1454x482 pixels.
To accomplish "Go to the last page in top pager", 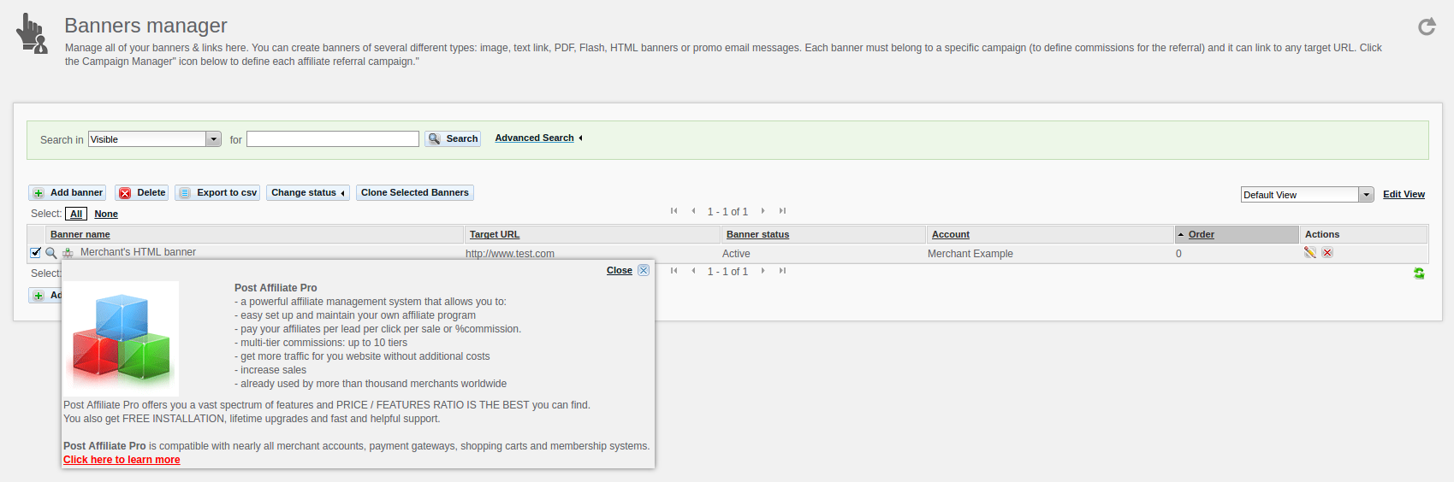I will (x=782, y=211).
